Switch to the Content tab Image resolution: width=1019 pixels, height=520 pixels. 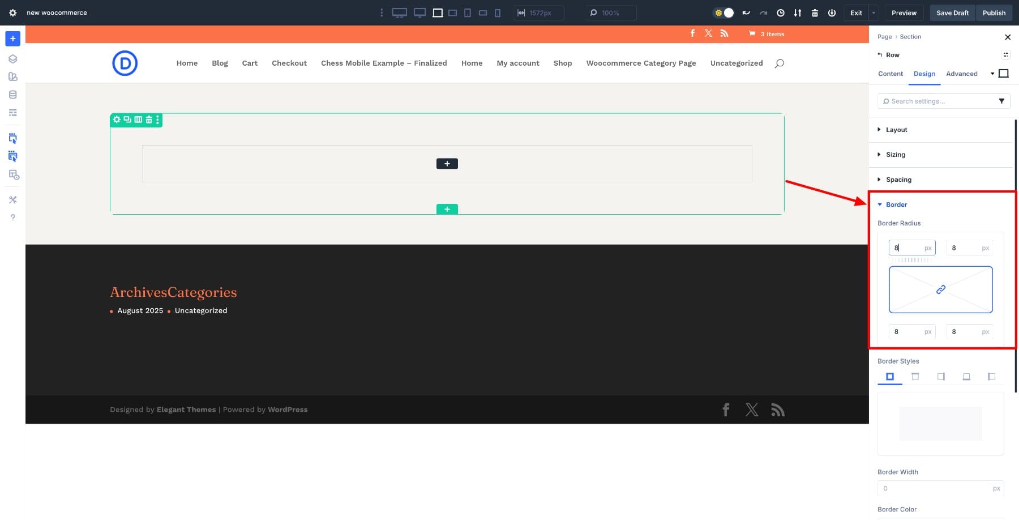[890, 74]
